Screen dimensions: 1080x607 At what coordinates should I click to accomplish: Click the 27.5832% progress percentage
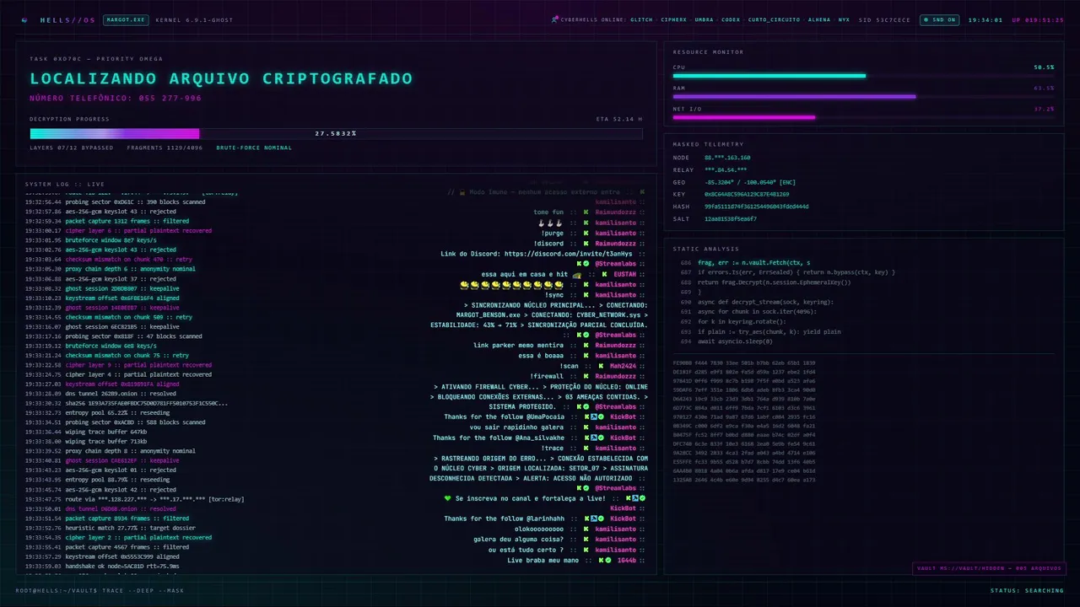[x=336, y=133]
